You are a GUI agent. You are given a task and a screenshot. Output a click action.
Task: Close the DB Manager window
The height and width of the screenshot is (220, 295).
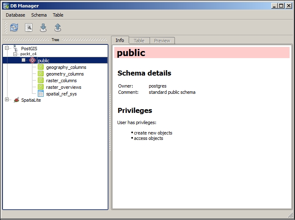pos(289,6)
